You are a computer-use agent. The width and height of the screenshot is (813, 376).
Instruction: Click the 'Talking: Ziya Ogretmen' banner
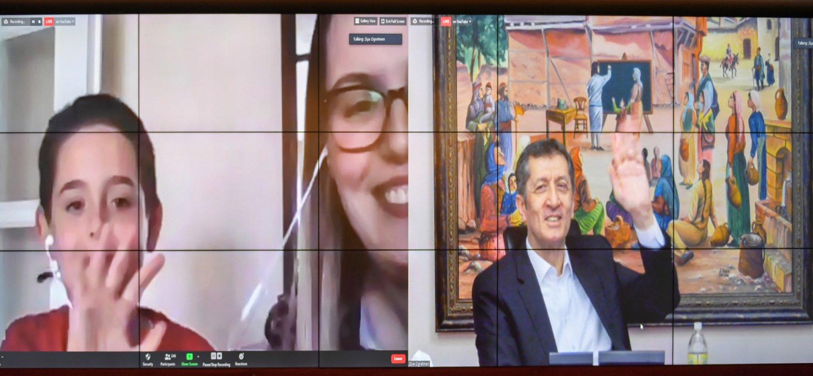click(x=375, y=39)
